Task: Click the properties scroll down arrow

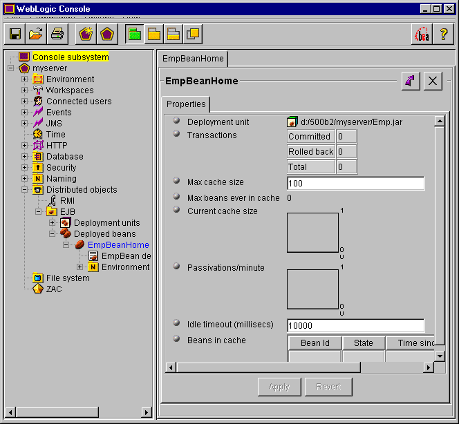Action: 440,356
